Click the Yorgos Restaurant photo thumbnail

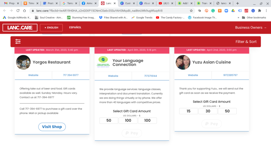tap(23, 62)
